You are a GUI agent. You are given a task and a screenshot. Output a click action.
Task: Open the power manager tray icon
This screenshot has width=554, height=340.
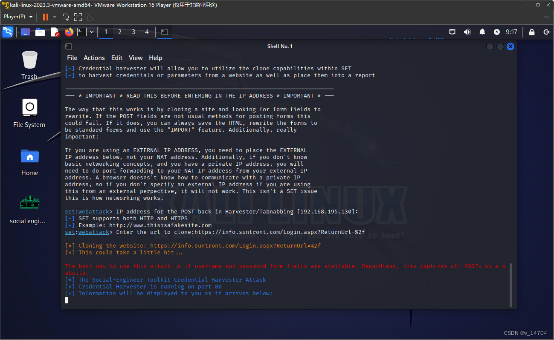[497, 32]
